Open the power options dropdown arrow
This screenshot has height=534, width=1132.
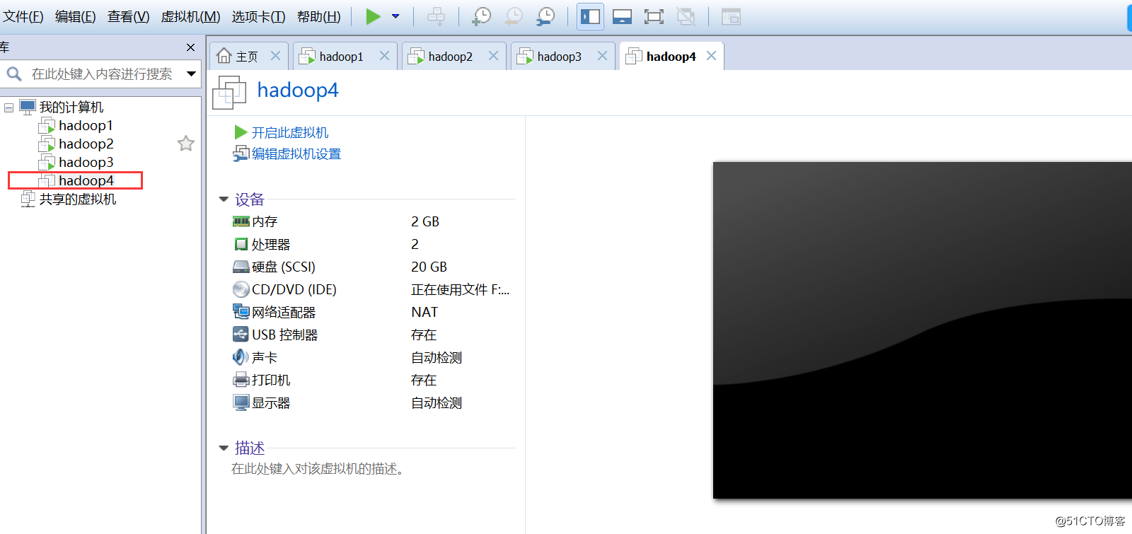[x=395, y=16]
